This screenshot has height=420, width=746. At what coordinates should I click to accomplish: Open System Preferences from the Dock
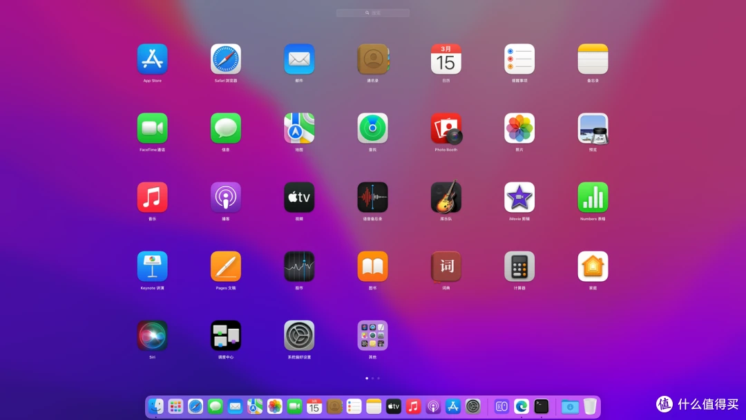coord(473,406)
